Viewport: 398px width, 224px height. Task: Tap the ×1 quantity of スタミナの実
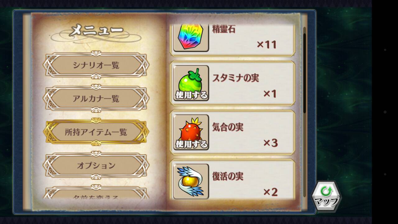270,94
